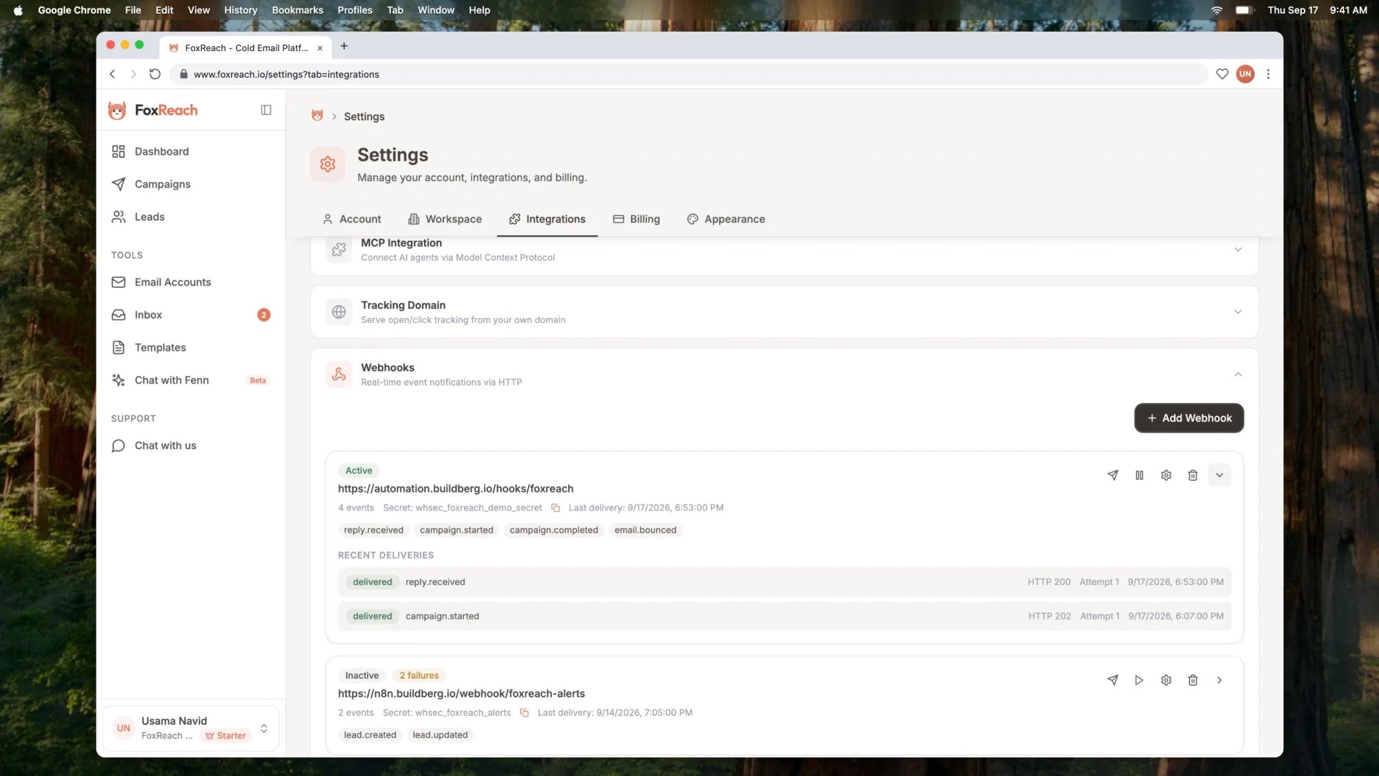This screenshot has width=1379, height=776.
Task: Open Leads in the sidebar
Action: point(191,217)
